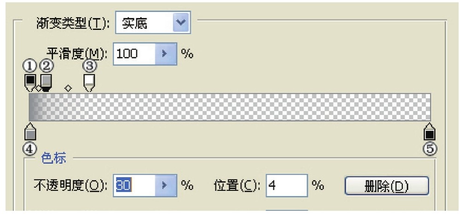This screenshot has height=214, width=460.
Task: Click on the gradient preview bar
Action: tap(230, 107)
